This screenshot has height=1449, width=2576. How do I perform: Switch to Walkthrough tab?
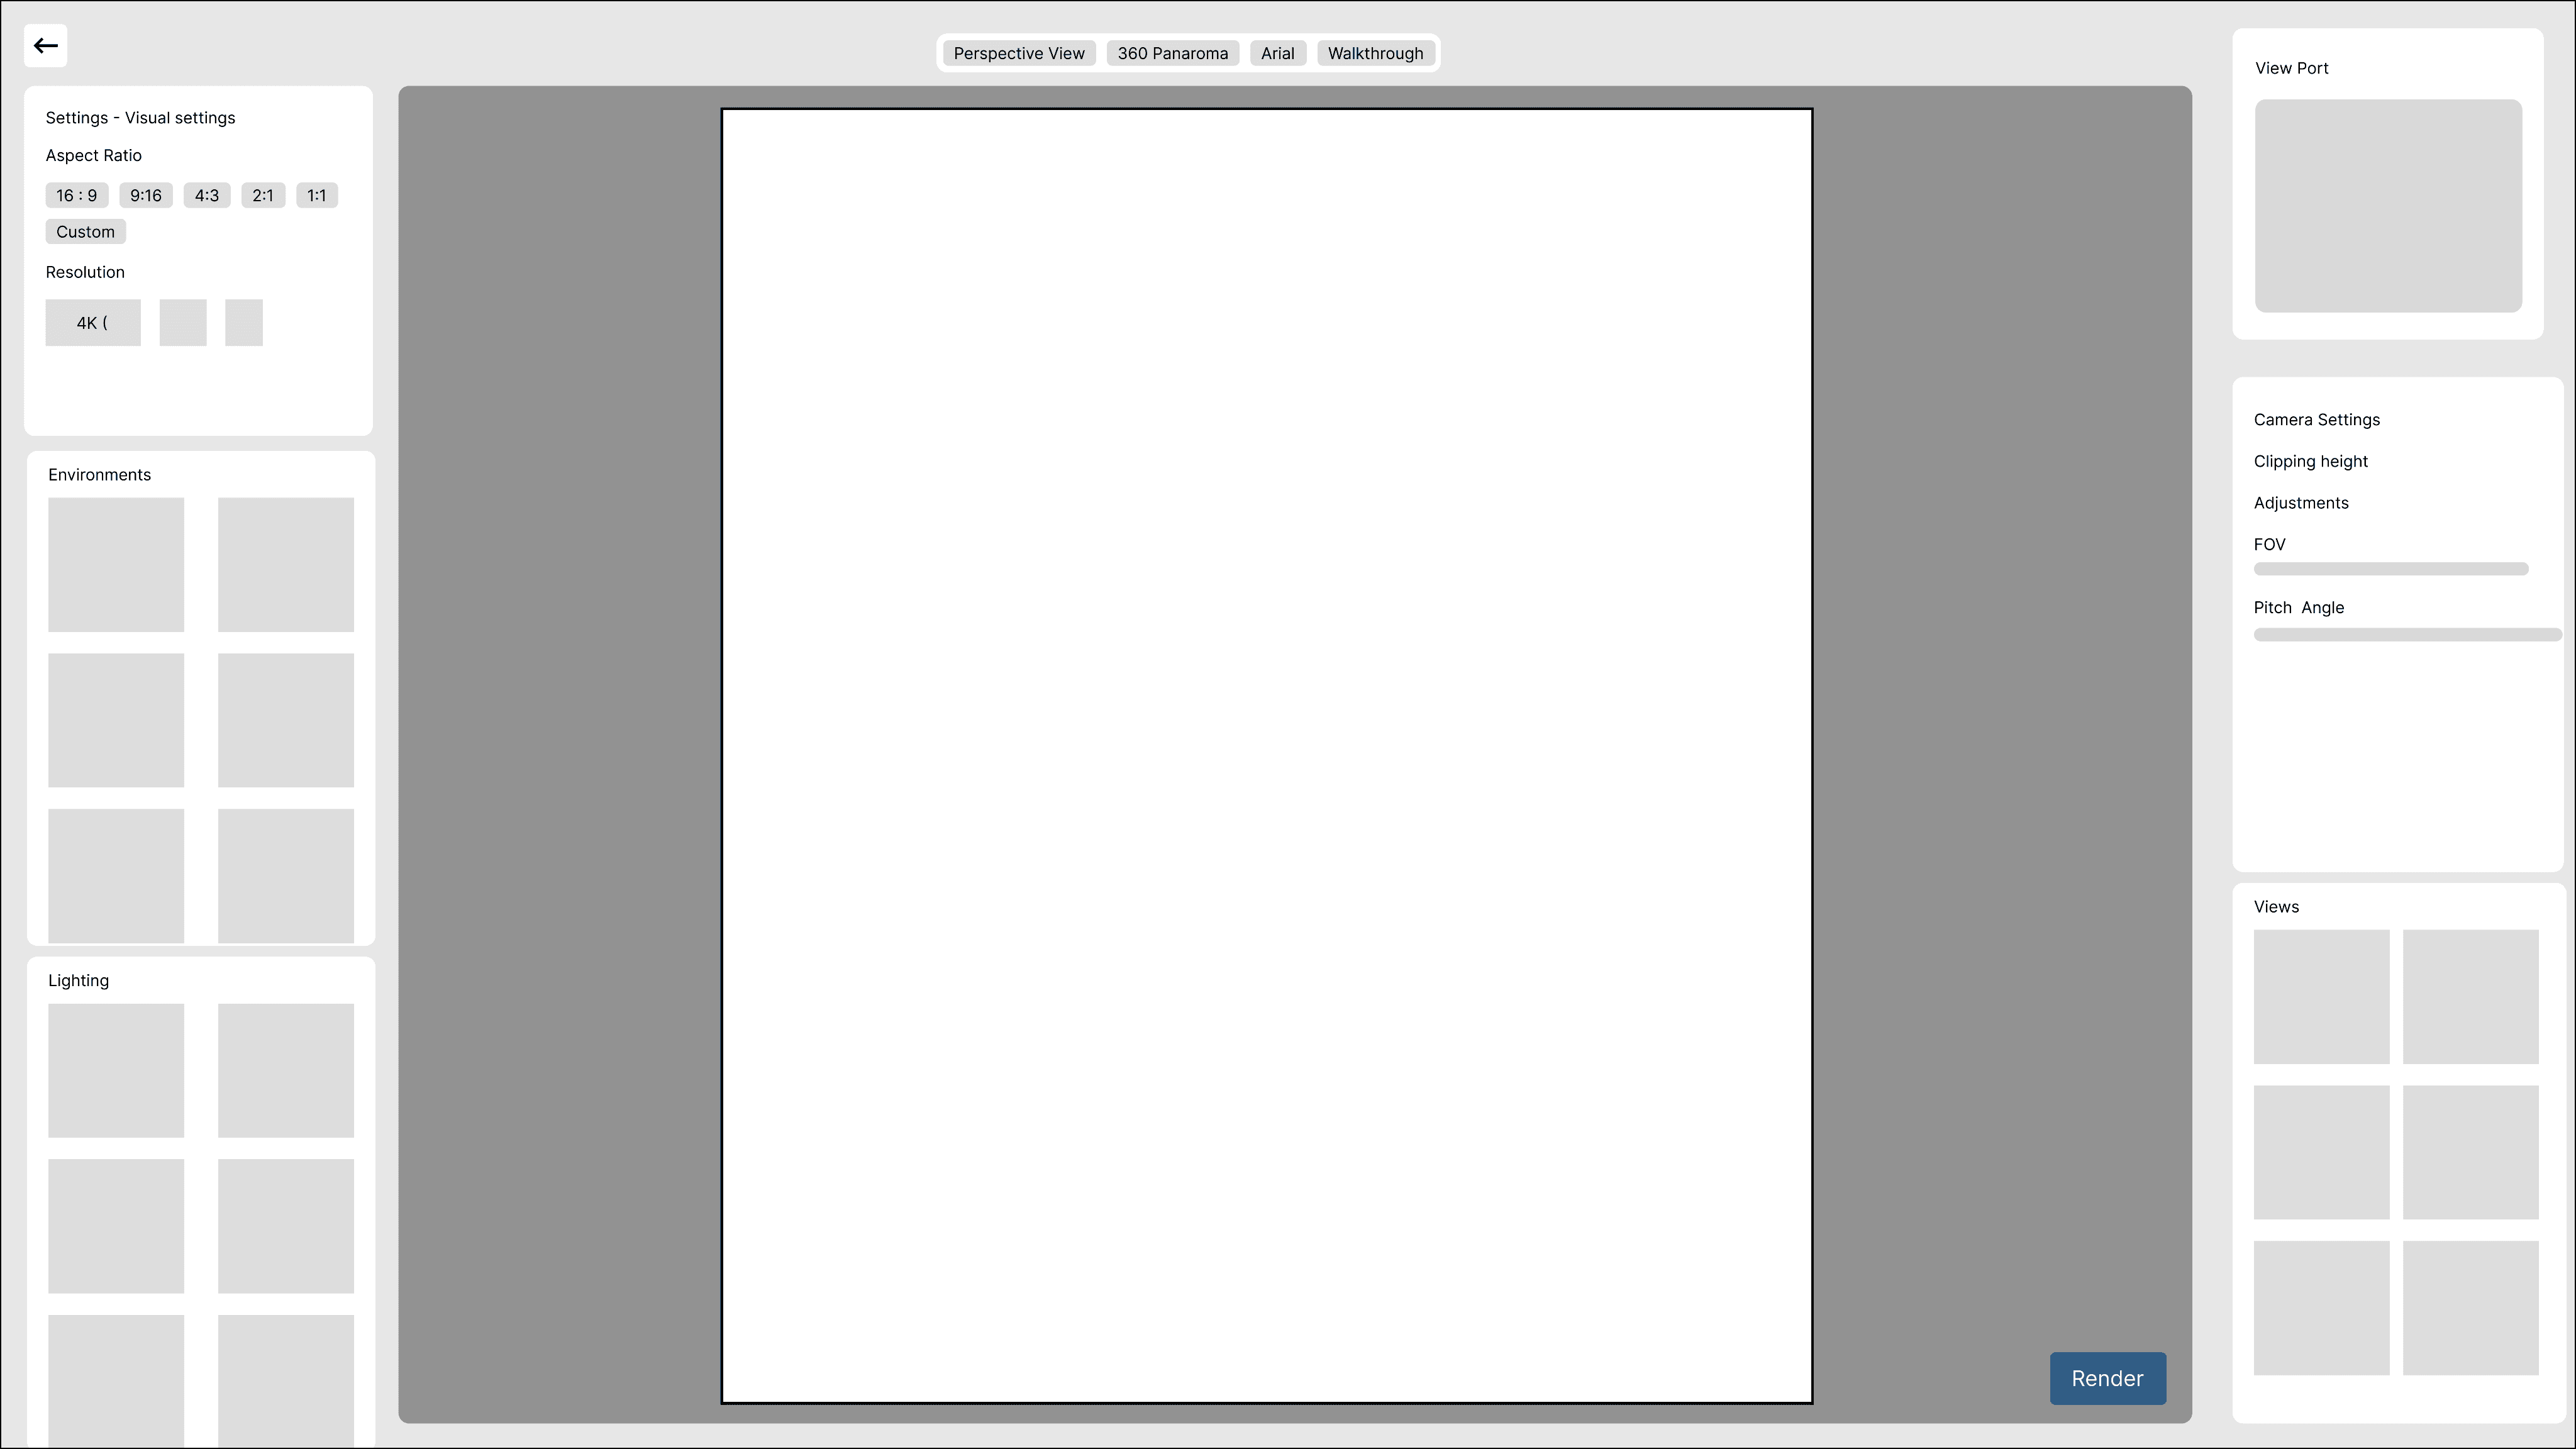coord(1375,54)
